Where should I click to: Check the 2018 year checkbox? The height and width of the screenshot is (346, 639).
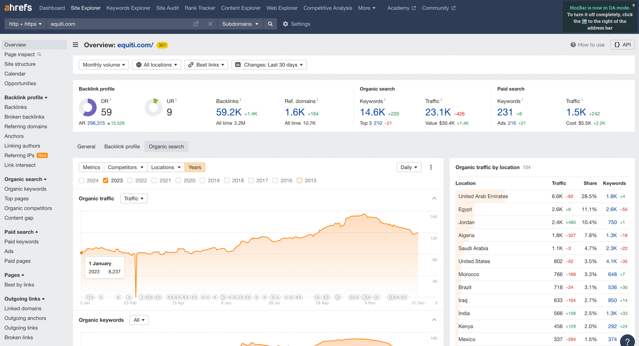point(227,180)
